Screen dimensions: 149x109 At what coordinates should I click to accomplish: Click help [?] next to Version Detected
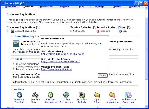(x=95, y=28)
